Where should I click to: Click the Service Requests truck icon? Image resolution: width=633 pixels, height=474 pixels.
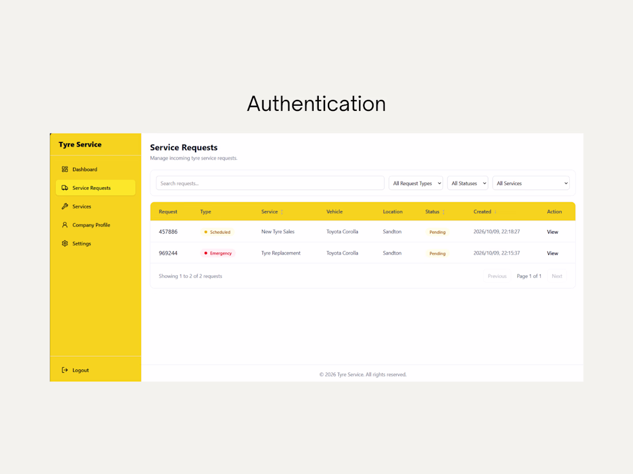[x=64, y=188]
